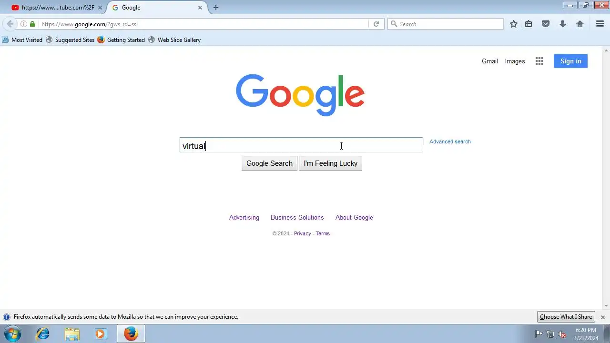
Task: Reload the current page
Action: [376, 24]
